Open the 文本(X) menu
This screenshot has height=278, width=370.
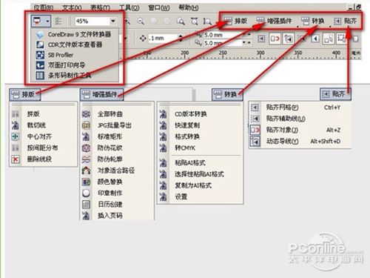click(x=72, y=7)
